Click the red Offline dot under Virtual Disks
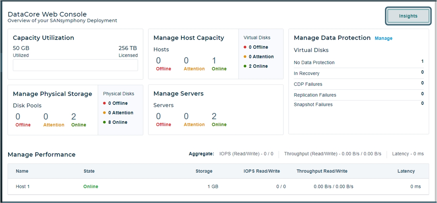Image resolution: width=437 pixels, height=203 pixels. point(245,47)
